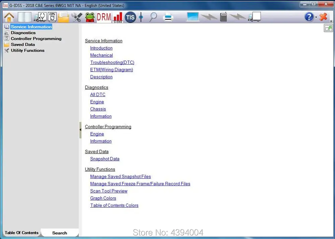The height and width of the screenshot is (239, 335).
Task: Click the red X exit toolbar icon
Action: [323, 17]
